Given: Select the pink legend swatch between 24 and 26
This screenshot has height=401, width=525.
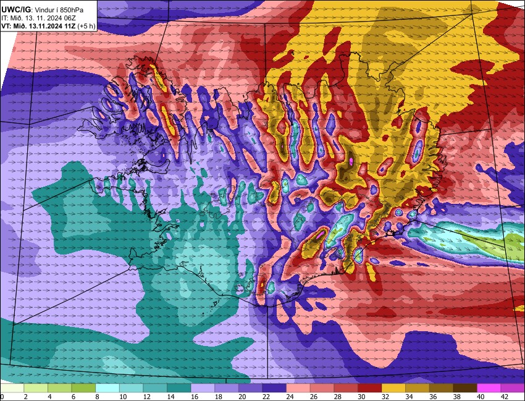Looking at the screenshot, I should coord(298,388).
